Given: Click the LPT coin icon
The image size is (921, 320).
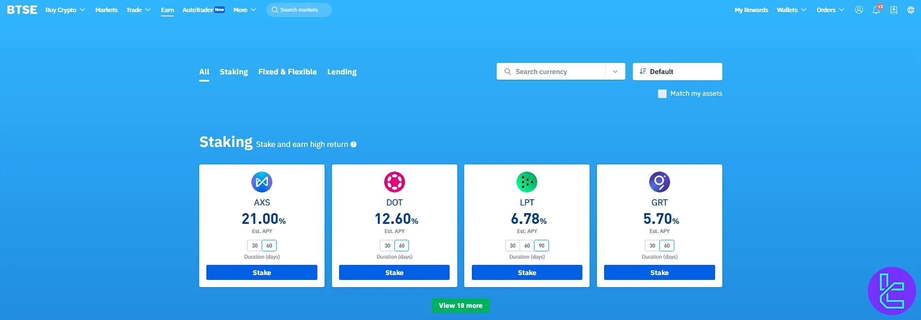Looking at the screenshot, I should point(527,182).
